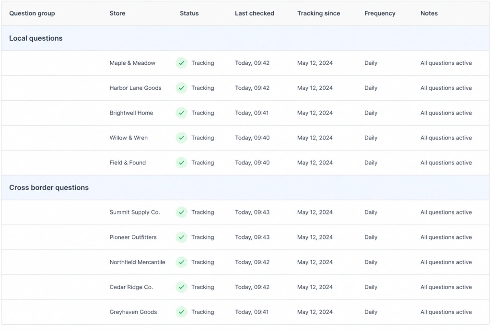The image size is (491, 330).
Task: Collapse the Cross border questions group
Action: tap(245, 188)
